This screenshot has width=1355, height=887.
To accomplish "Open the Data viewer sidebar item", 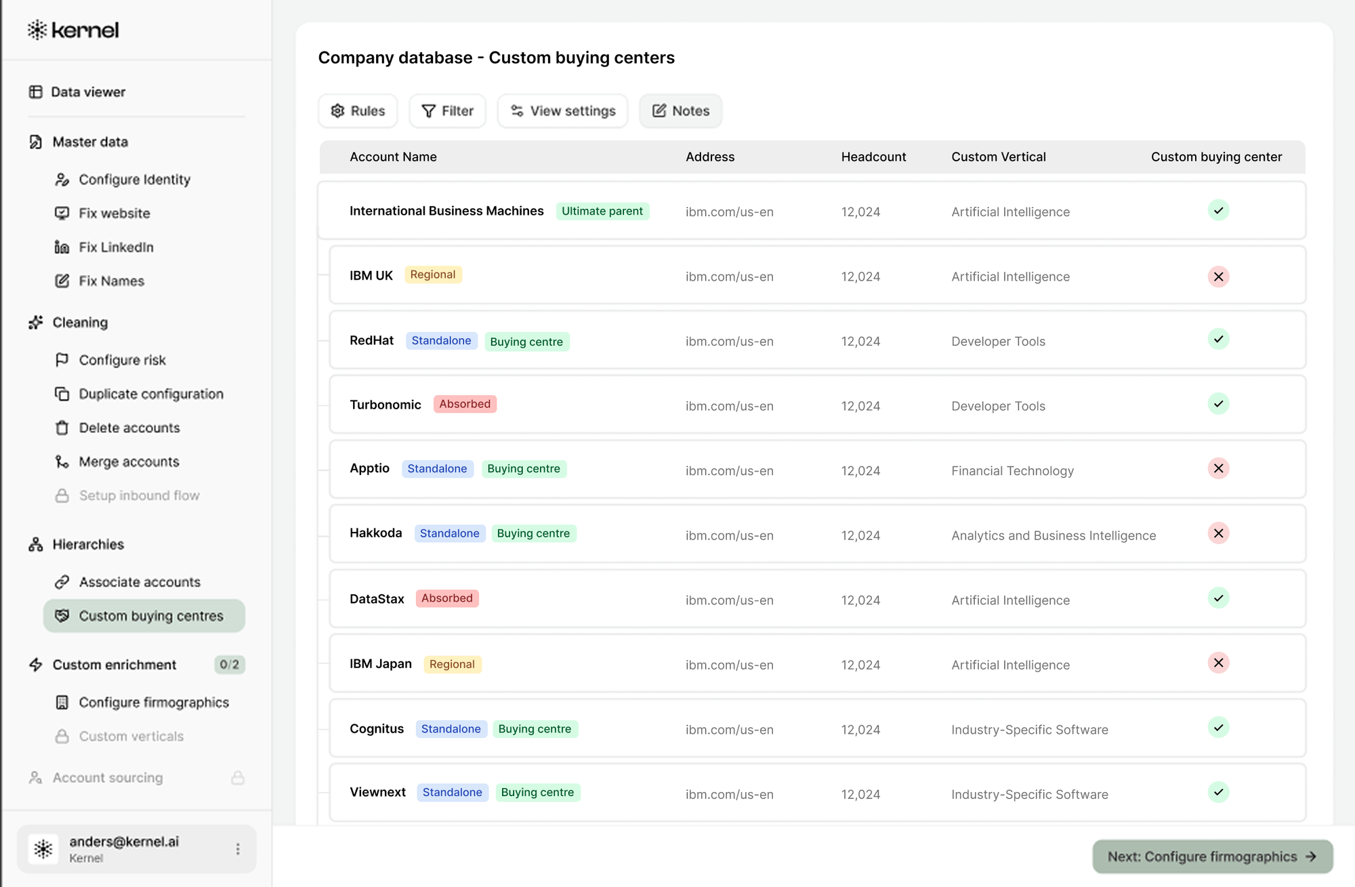I will click(87, 92).
